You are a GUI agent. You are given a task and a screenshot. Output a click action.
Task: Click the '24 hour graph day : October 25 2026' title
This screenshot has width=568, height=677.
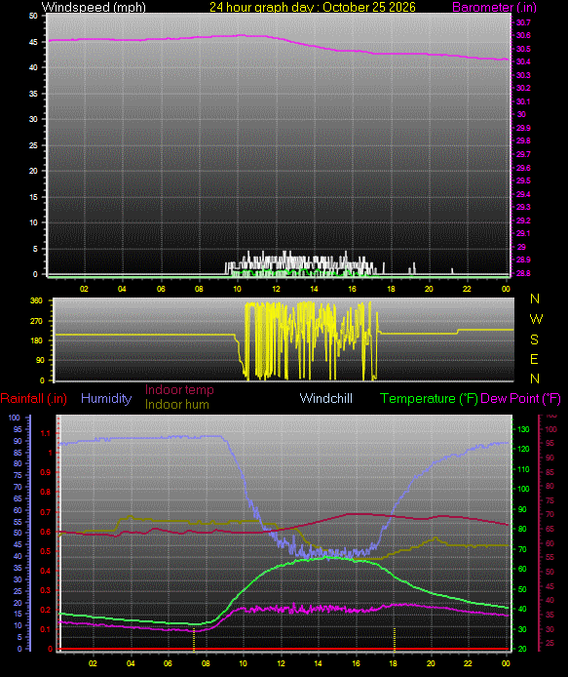313,7
